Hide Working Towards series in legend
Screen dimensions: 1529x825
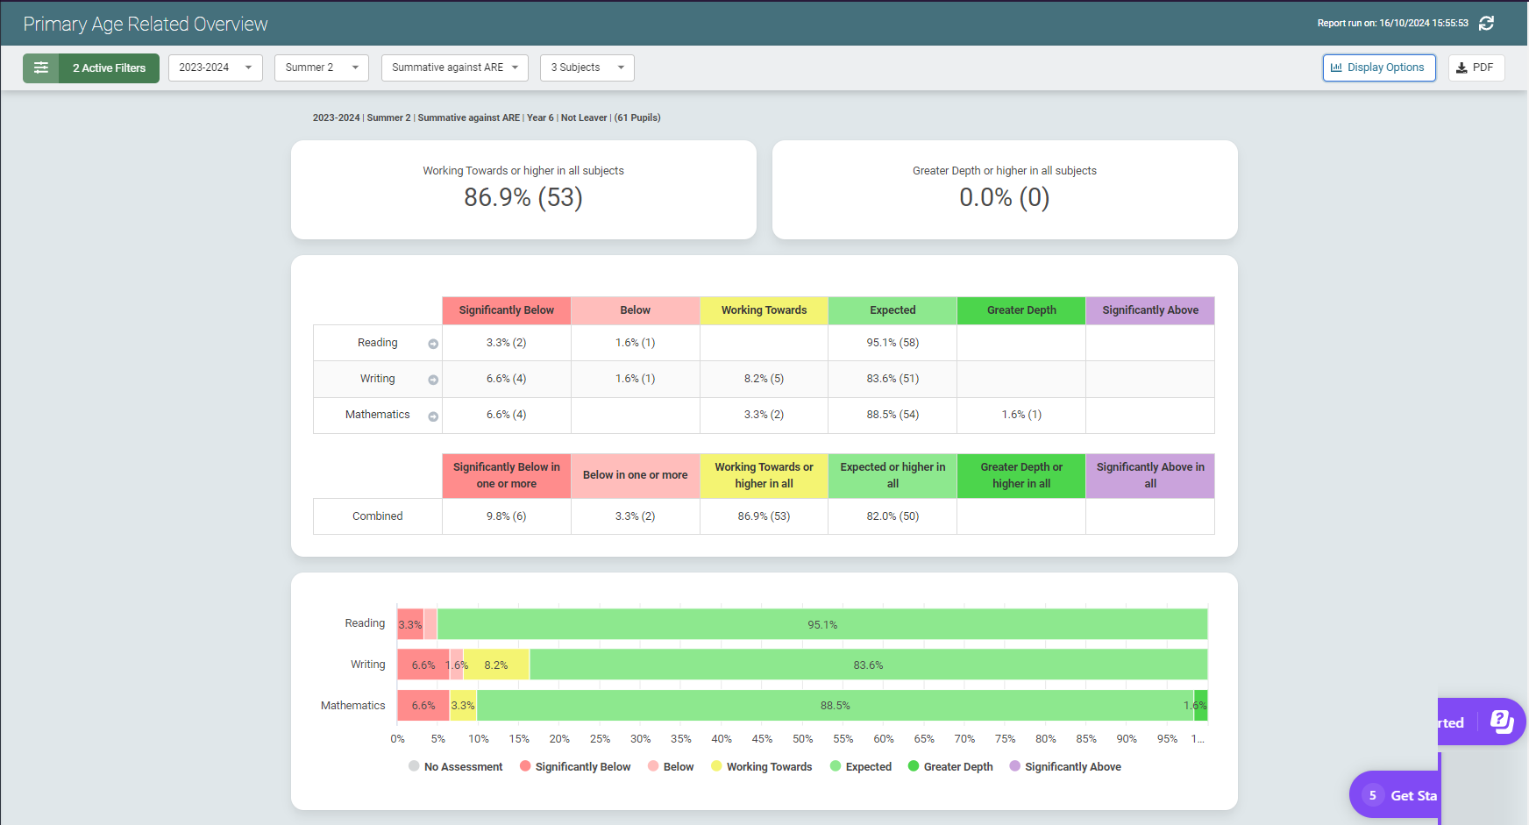761,766
